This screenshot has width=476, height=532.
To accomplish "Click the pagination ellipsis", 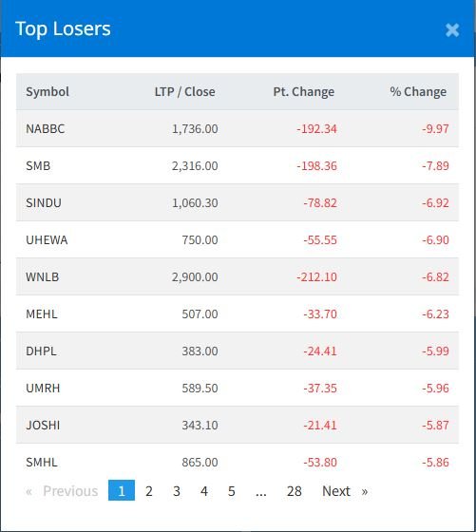I will click(x=261, y=490).
